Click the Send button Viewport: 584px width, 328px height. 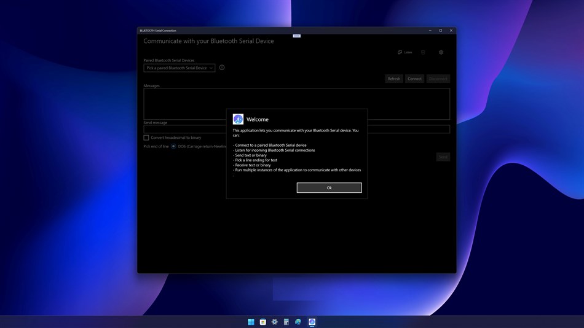443,157
